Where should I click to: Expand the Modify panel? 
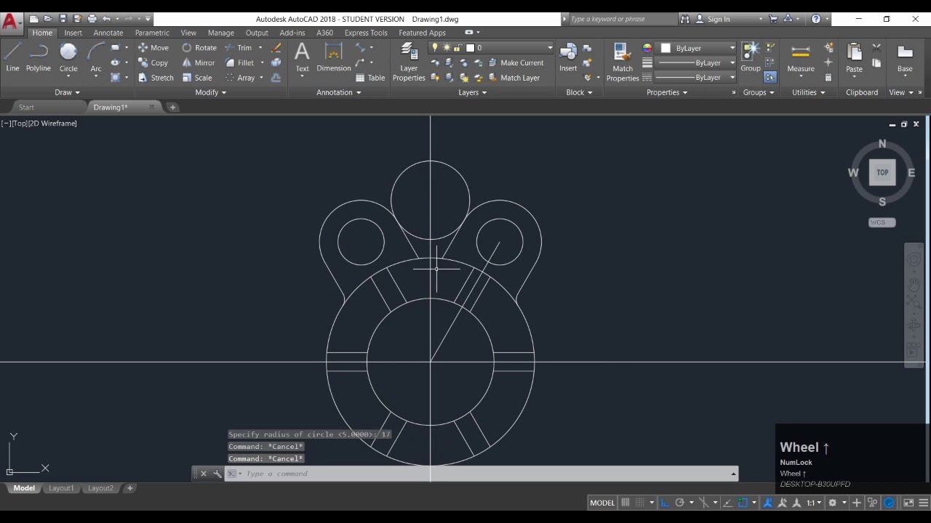point(211,92)
